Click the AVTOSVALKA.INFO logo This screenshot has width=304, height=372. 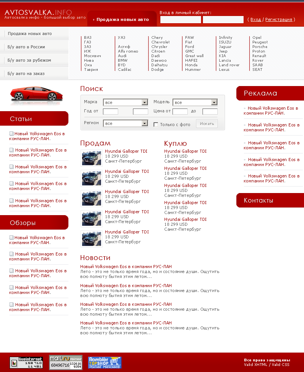(x=38, y=12)
